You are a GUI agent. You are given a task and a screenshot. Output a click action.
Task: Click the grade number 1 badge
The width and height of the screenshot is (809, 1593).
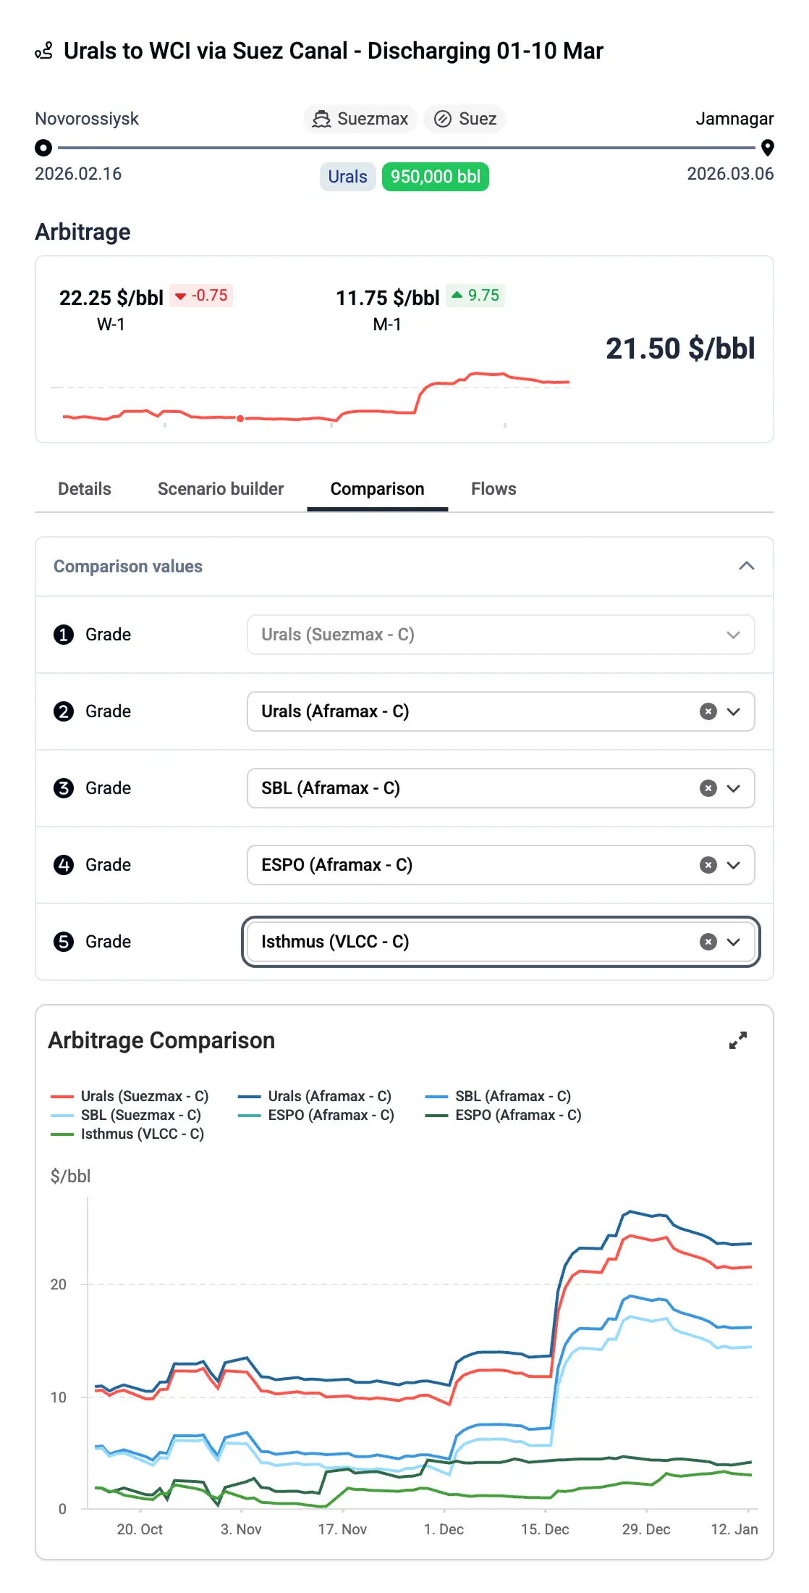[64, 635]
